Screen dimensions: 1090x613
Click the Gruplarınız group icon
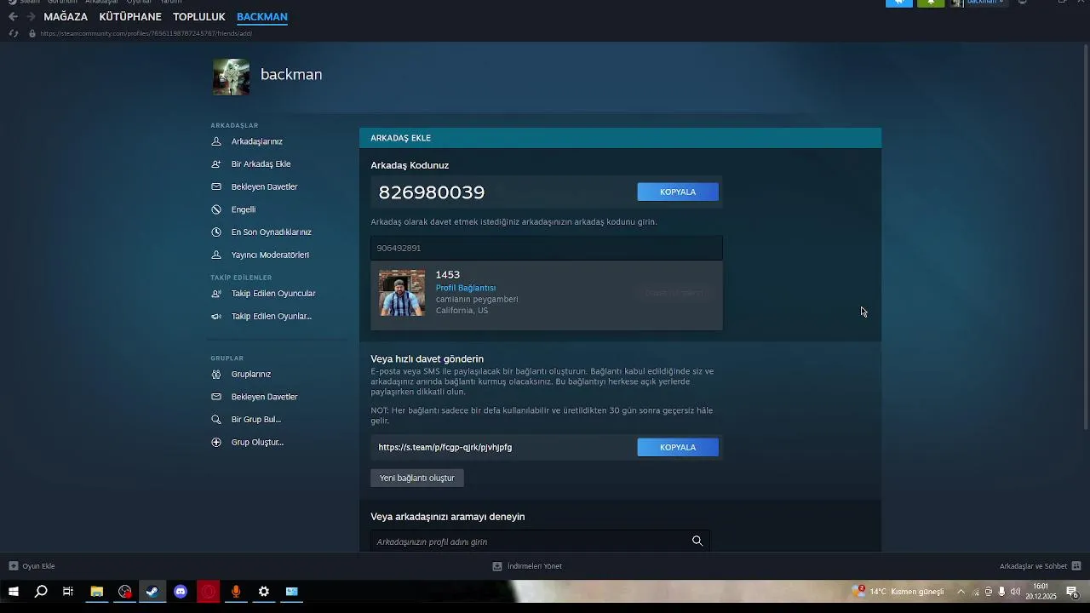pos(216,374)
